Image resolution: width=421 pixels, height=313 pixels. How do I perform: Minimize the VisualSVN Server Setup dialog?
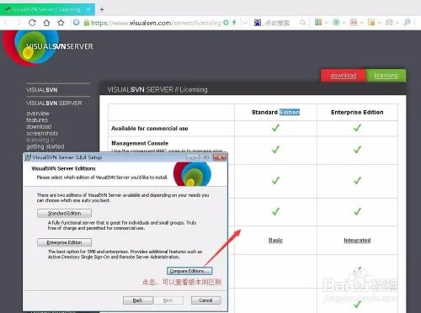193,157
